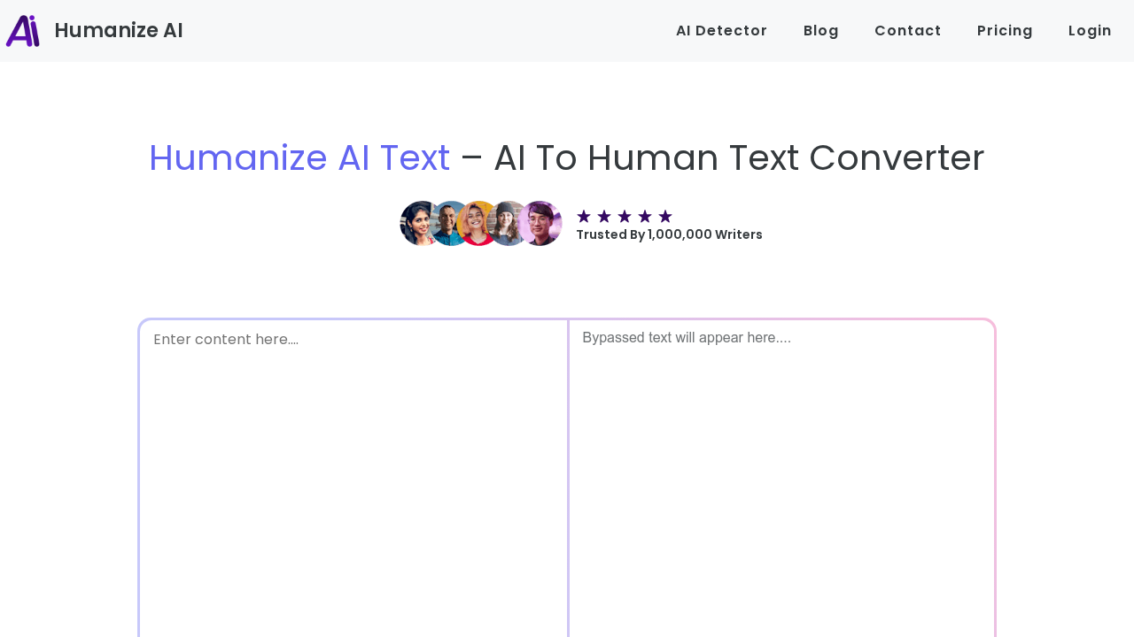Click the Humanize AI site title
Image resolution: width=1134 pixels, height=637 pixels.
(x=118, y=28)
